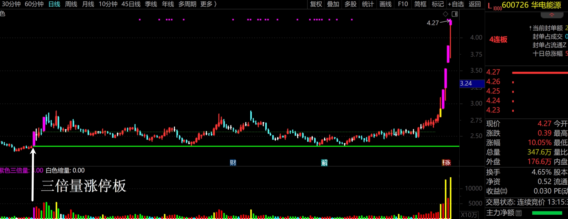The height and width of the screenshot is (219, 568).
Task: Switch to the 周线 weekly chart
Action: tap(71, 4)
